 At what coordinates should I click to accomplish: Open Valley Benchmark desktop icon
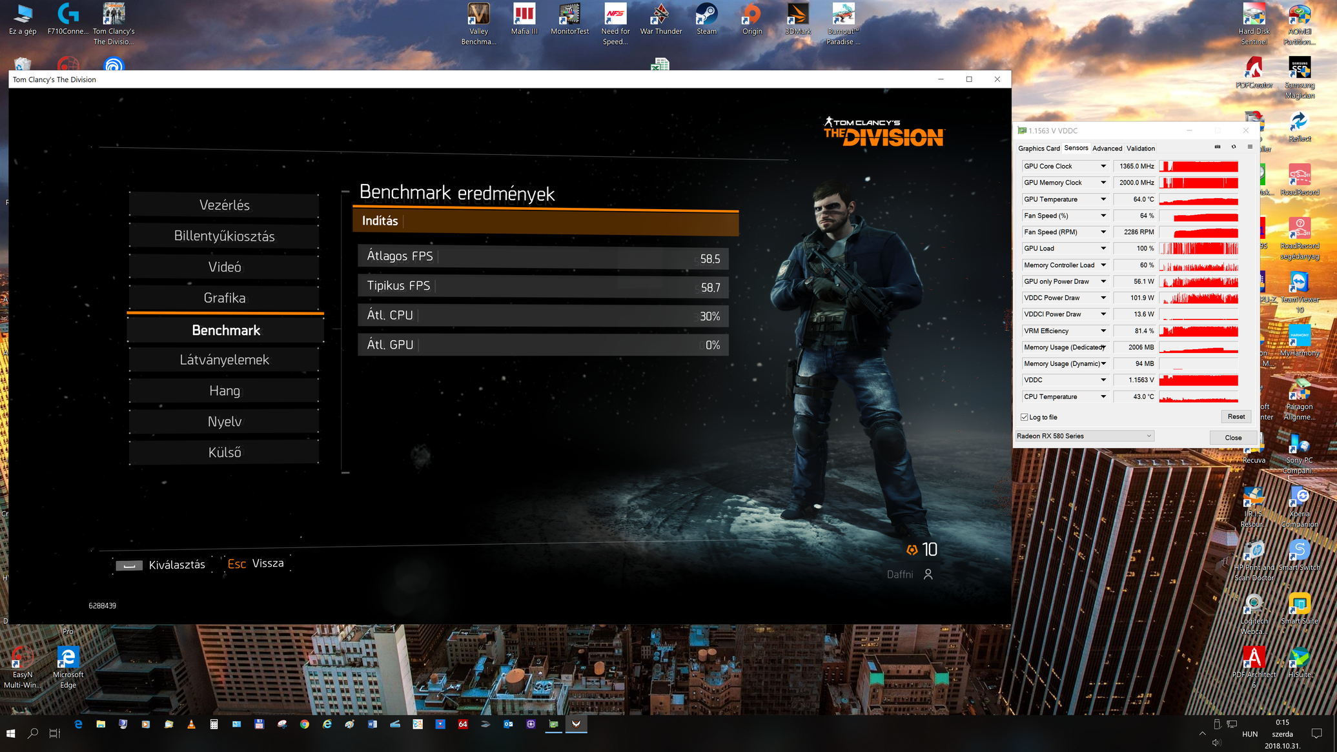[478, 24]
